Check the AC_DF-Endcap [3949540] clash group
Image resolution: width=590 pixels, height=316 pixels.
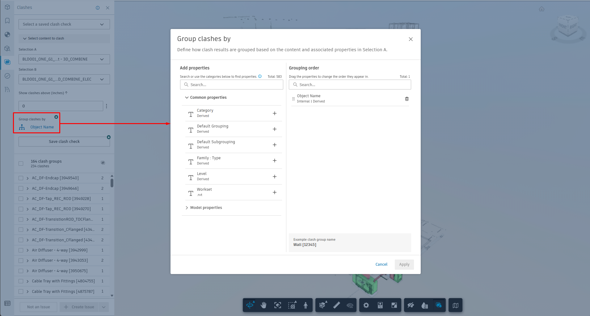[x=21, y=178]
